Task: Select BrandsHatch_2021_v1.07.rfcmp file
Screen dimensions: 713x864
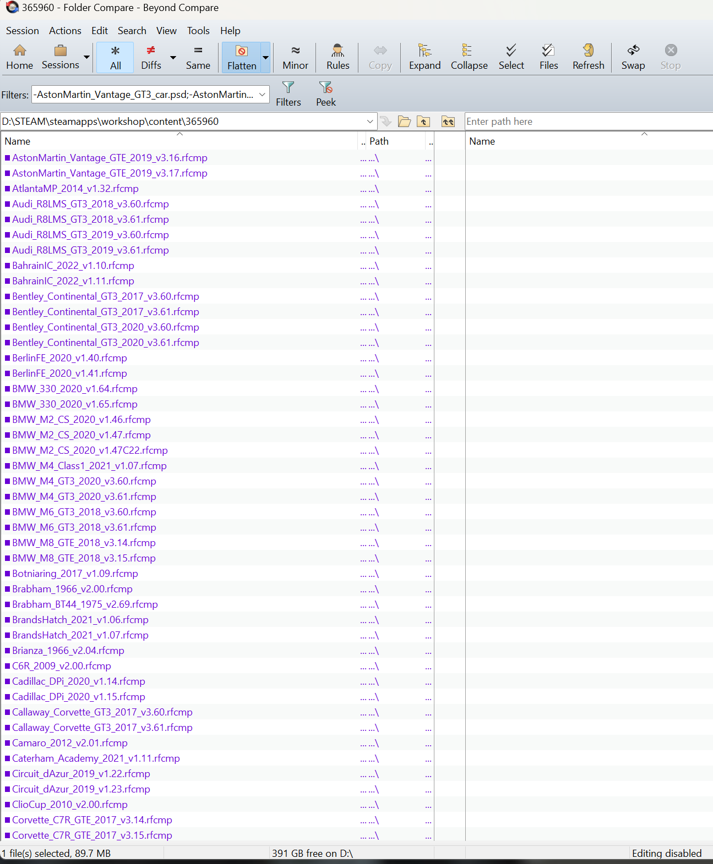Action: [x=80, y=635]
